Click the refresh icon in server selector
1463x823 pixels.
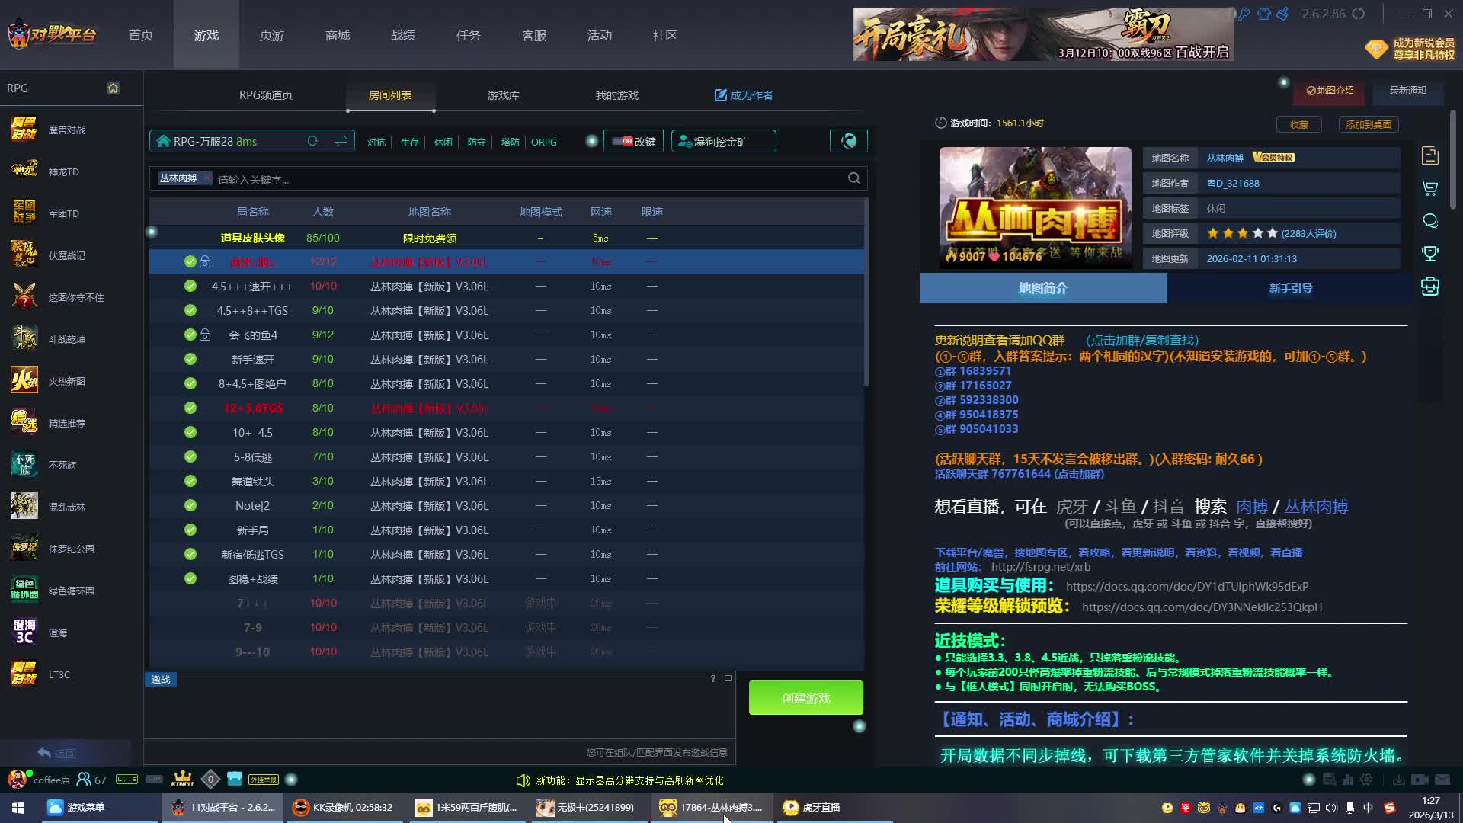(x=312, y=141)
